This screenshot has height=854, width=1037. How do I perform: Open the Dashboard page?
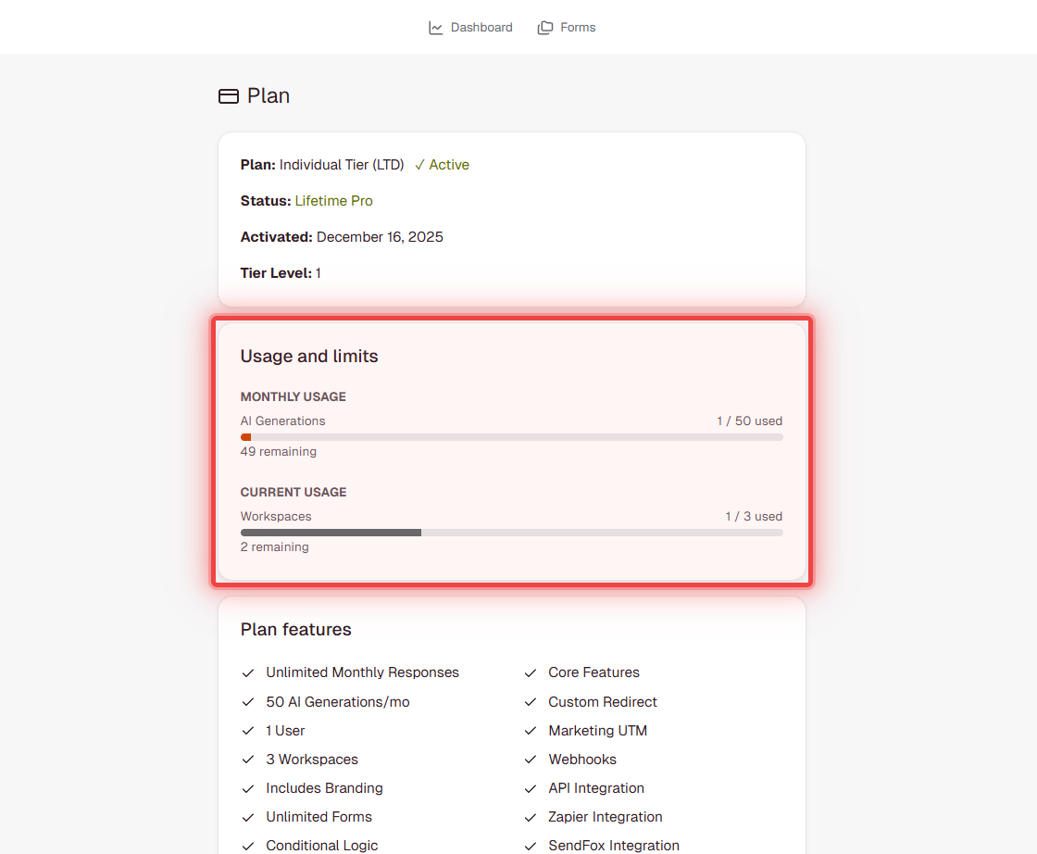(481, 27)
